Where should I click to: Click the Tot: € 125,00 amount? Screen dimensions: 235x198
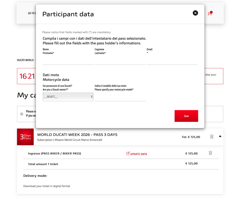point(191,137)
